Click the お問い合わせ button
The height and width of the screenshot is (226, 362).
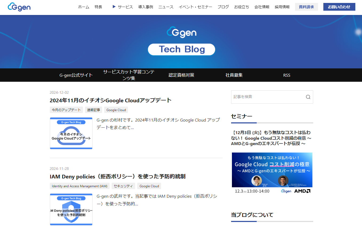pos(339,7)
